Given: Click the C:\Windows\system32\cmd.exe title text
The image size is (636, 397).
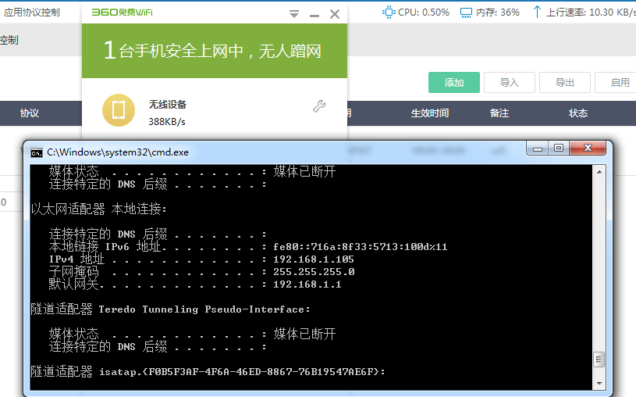Looking at the screenshot, I should 118,152.
